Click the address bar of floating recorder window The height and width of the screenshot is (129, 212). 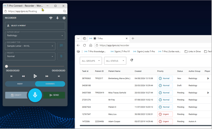coord(35,11)
